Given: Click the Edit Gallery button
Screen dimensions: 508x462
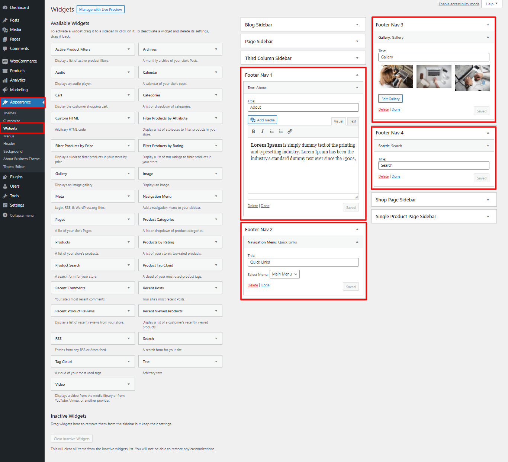Looking at the screenshot, I should (x=390, y=99).
